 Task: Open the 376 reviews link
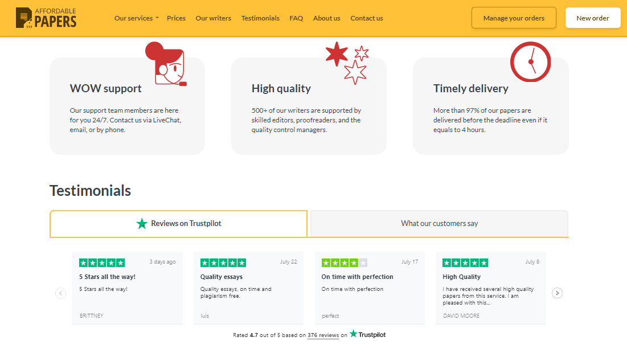pyautogui.click(x=323, y=335)
